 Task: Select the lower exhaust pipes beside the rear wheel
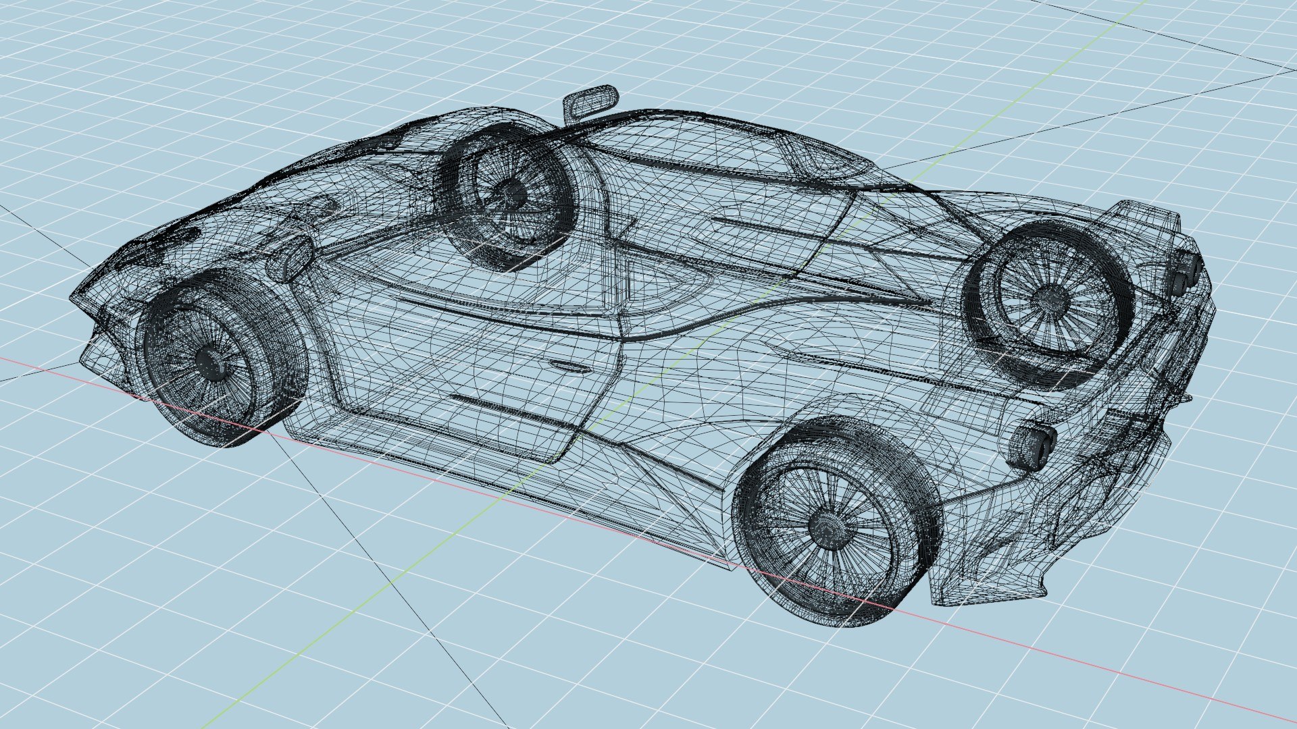(x=1032, y=445)
